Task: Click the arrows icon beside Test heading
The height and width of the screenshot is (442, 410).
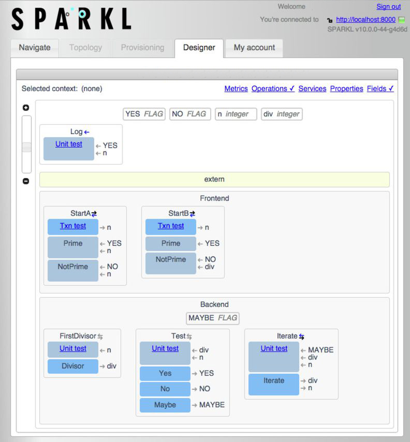Action: (x=189, y=336)
